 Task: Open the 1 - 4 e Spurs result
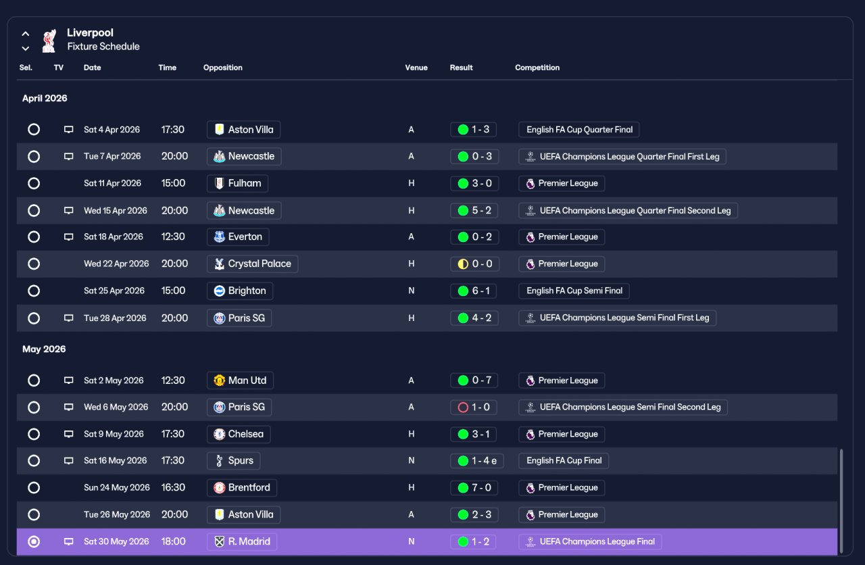[477, 461]
